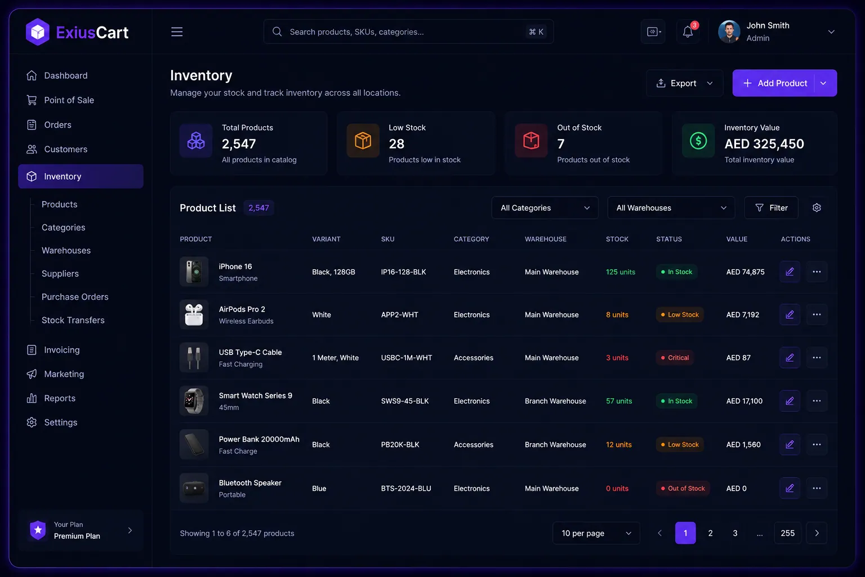Expand the Add Product split arrow
Screen dimensions: 865x577
(823, 83)
